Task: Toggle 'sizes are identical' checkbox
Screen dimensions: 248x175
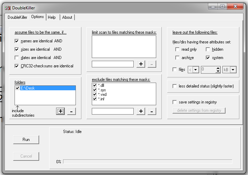Action: (17, 49)
